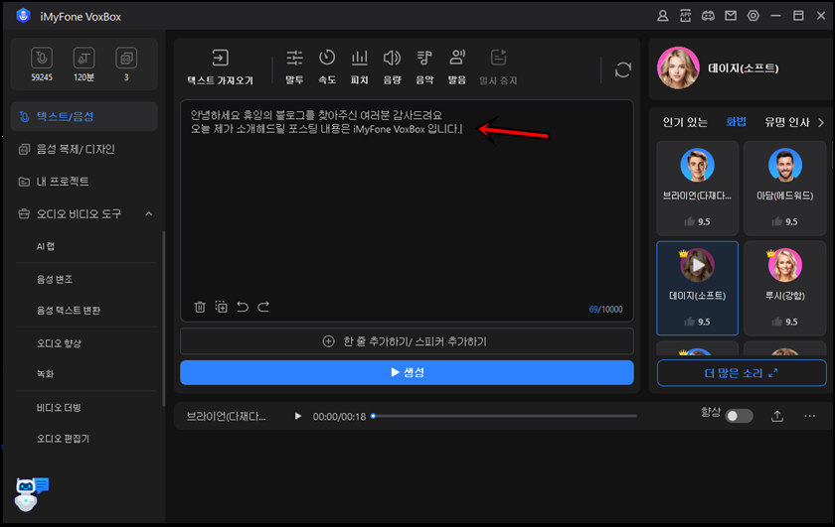Screen dimensions: 835x527
Task: Play the 브라이언 generated audio clip
Action: click(297, 416)
